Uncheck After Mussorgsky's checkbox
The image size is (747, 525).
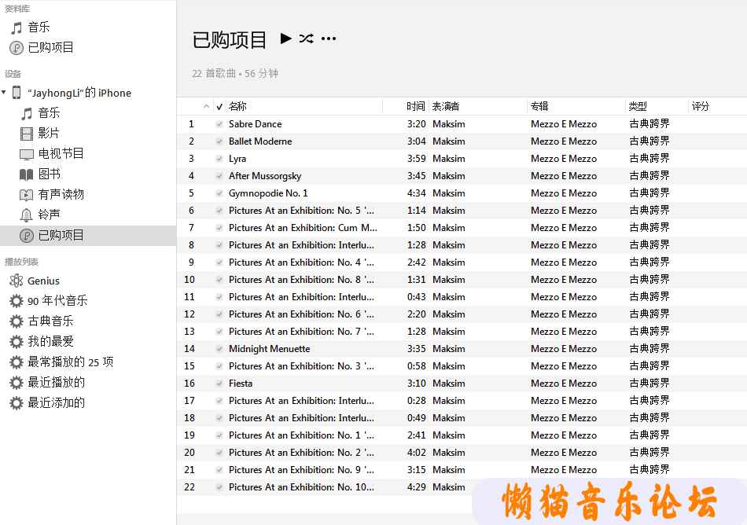[219, 176]
